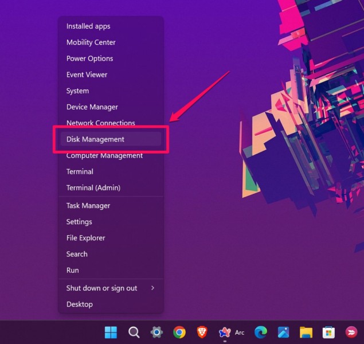The width and height of the screenshot is (364, 344).
Task: Open the Photos app icon
Action: click(x=283, y=333)
